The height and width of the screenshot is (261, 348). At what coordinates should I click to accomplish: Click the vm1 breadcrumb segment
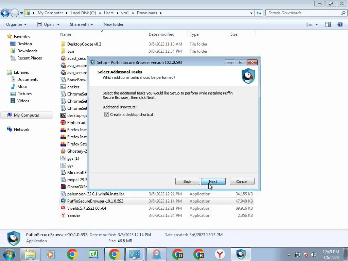click(x=125, y=13)
